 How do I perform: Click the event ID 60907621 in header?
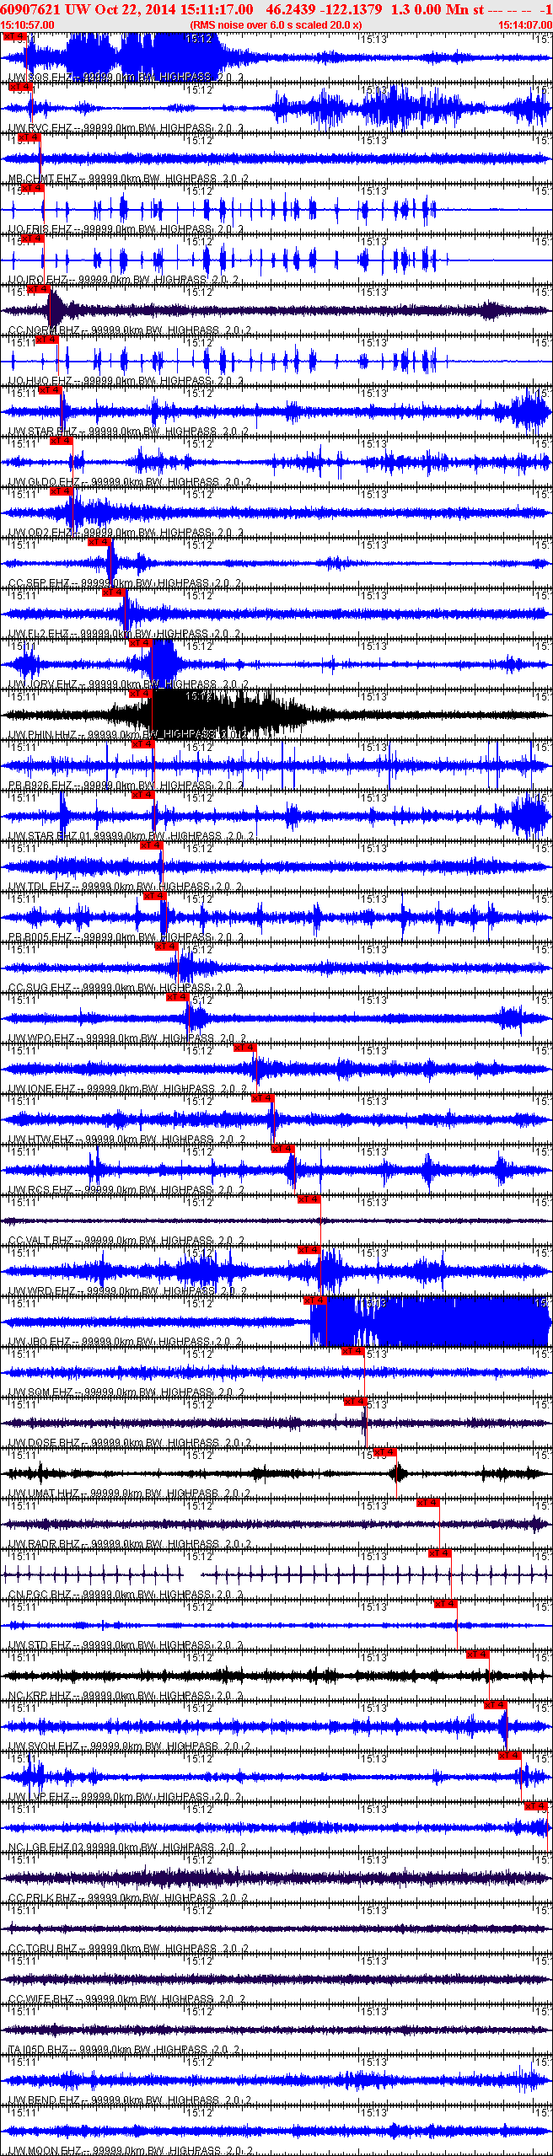click(x=30, y=8)
